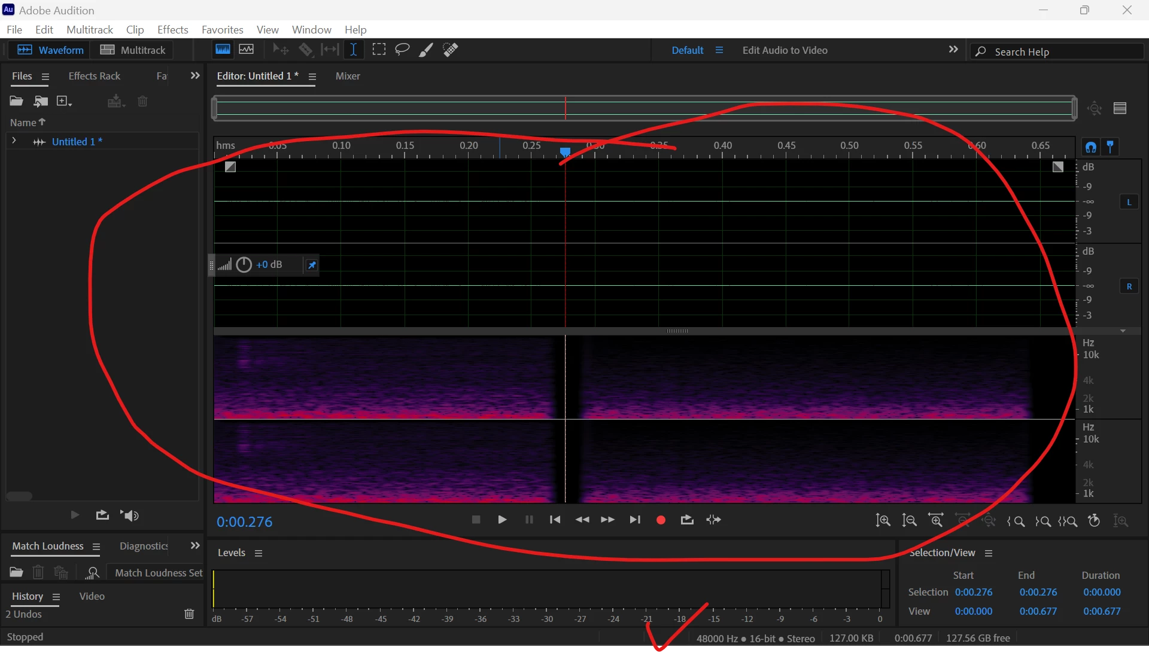This screenshot has width=1149, height=653.
Task: Choose the Paintbrush Selection tool
Action: pyautogui.click(x=425, y=50)
